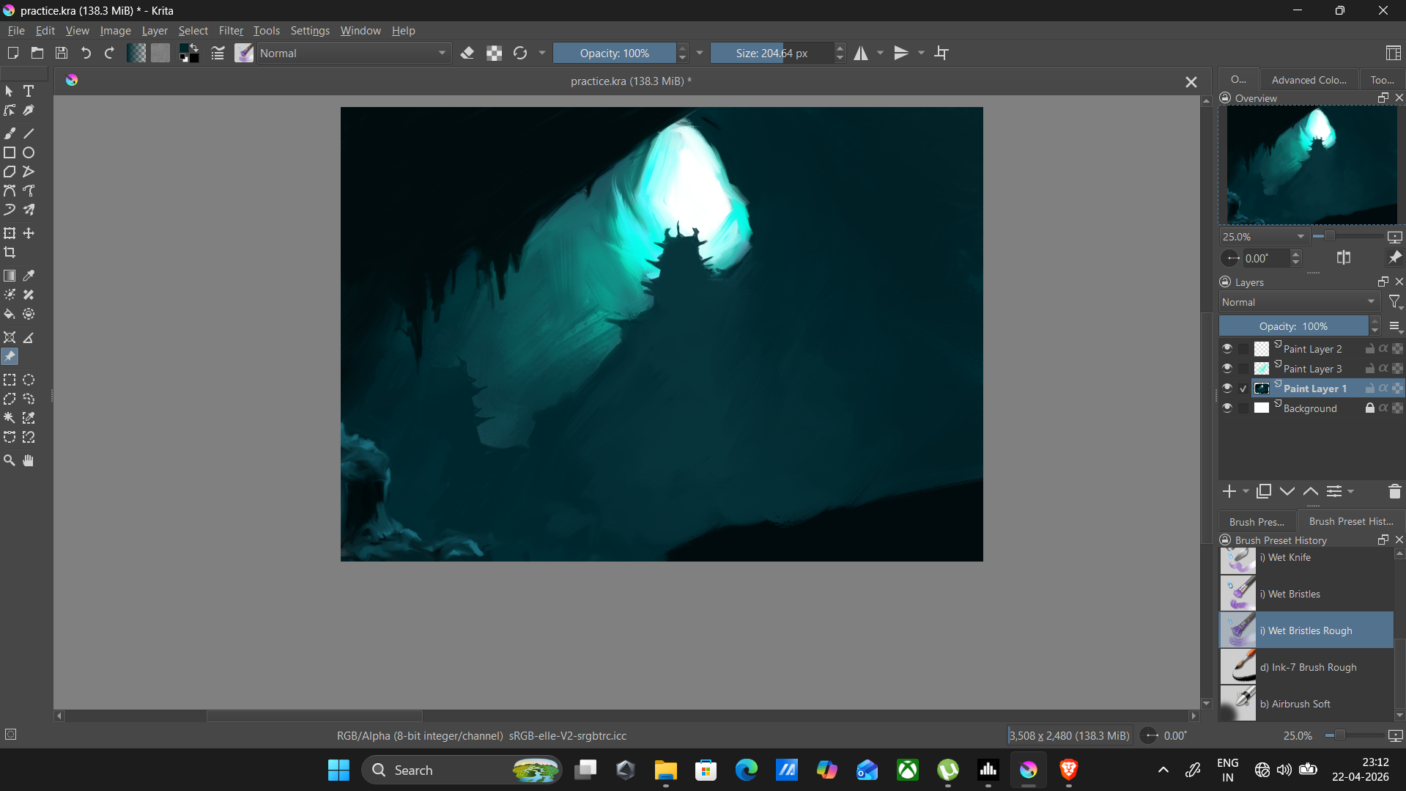Delete layer with trash icon
Screen dimensions: 1406x791
click(1394, 492)
